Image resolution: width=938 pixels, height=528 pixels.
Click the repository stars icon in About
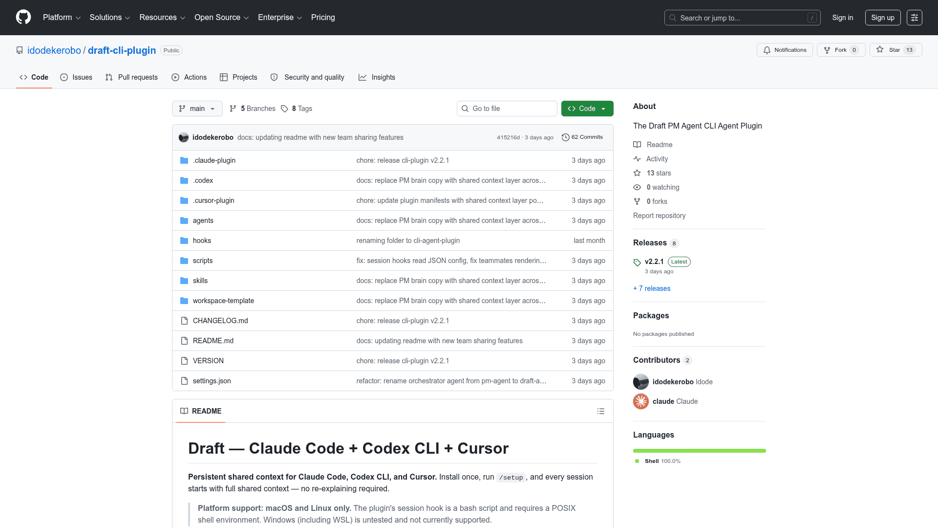637,173
